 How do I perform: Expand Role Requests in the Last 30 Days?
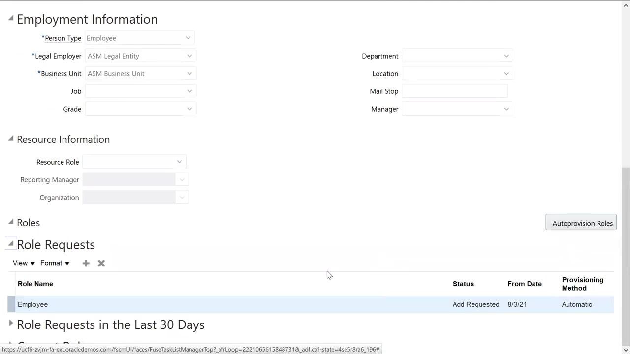pyautogui.click(x=11, y=324)
